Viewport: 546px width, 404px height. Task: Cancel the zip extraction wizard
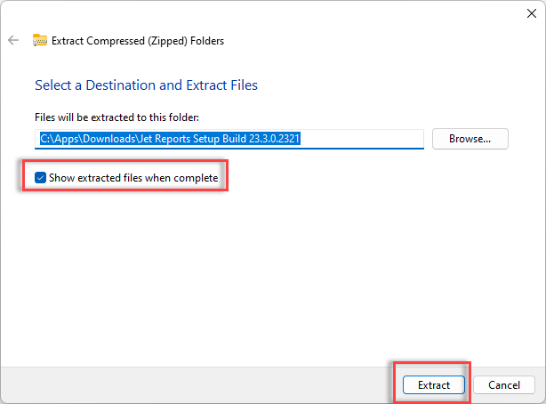[504, 384]
